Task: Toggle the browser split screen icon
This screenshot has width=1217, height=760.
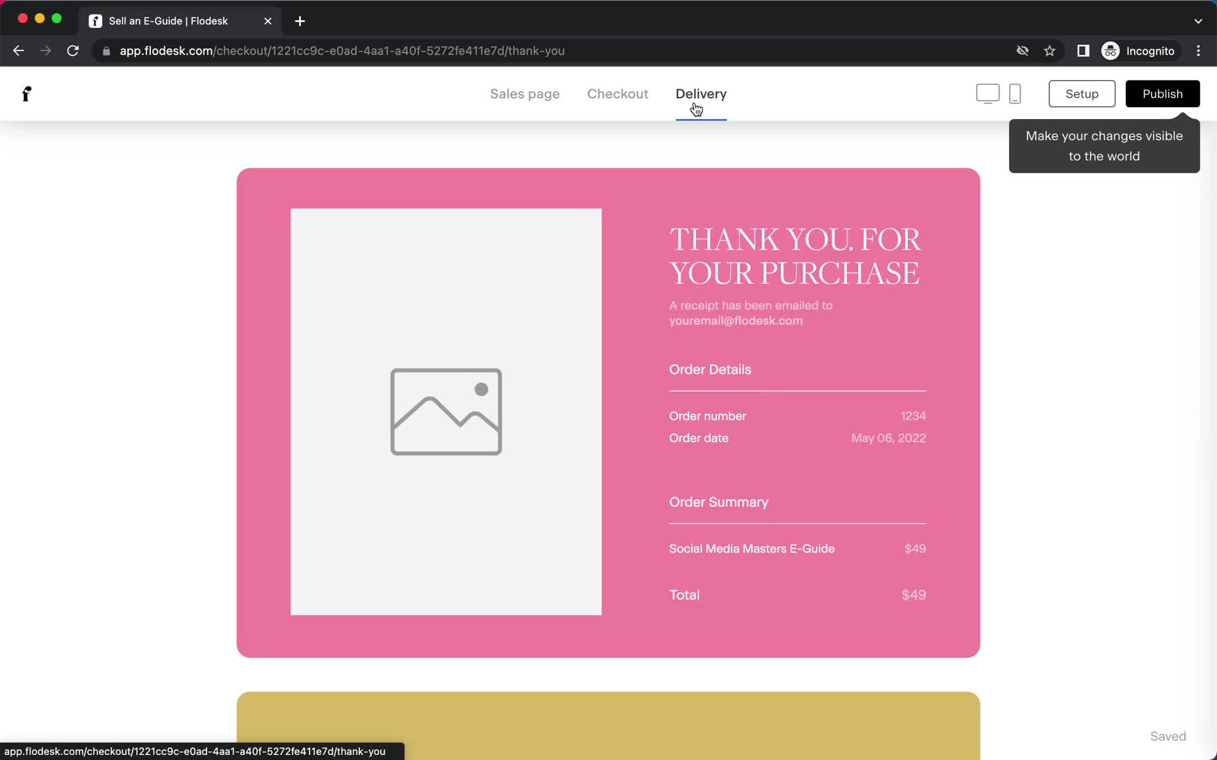Action: [x=1083, y=50]
